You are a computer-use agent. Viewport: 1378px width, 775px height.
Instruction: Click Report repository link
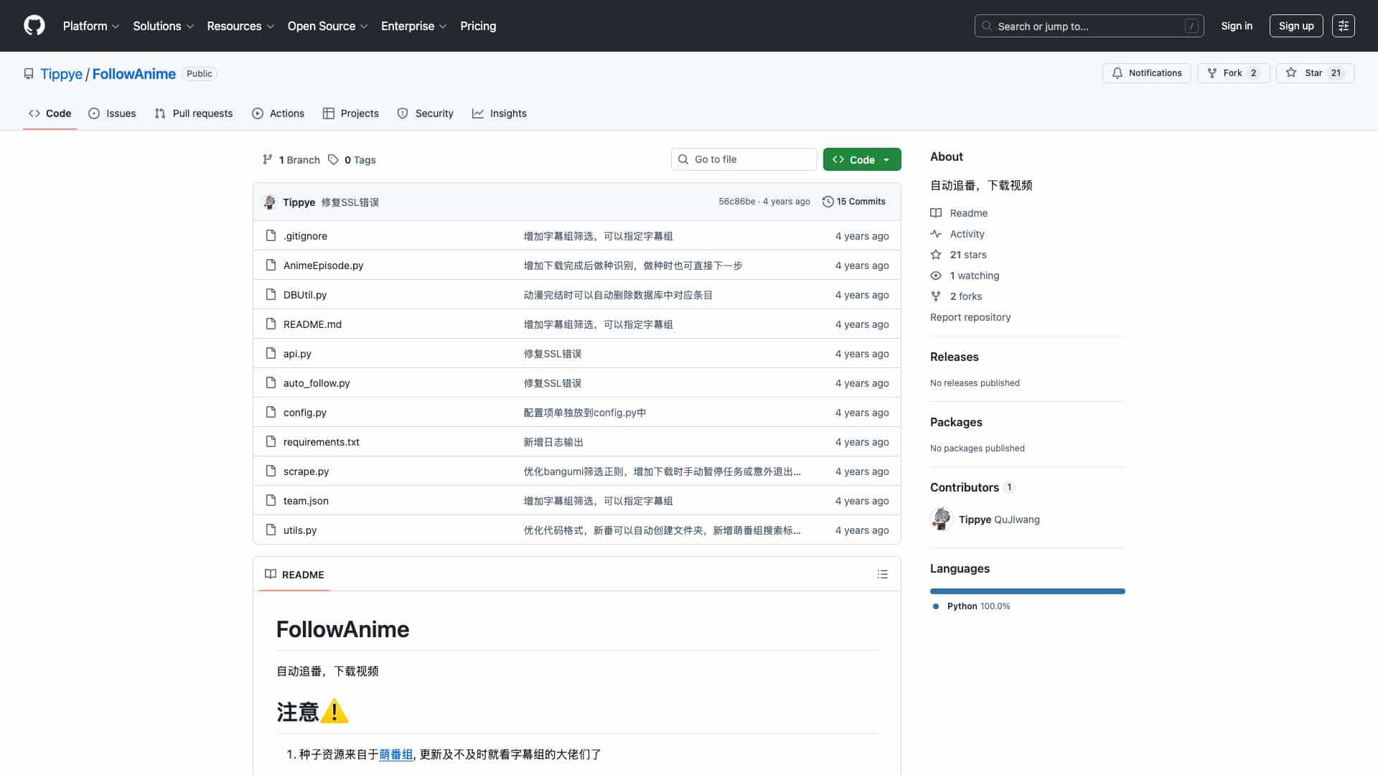pos(970,317)
